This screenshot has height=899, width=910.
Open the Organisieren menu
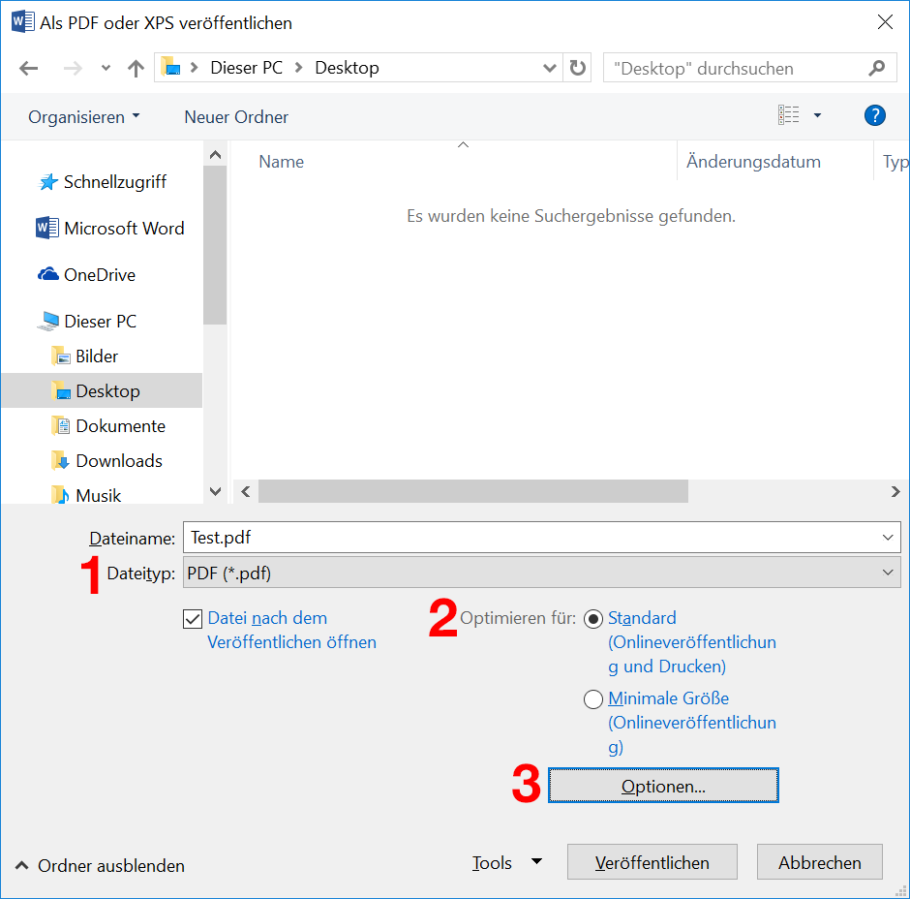pyautogui.click(x=83, y=117)
